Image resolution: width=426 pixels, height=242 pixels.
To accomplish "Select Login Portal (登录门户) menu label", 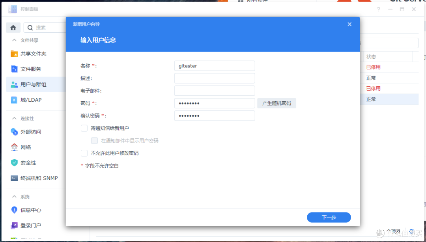I will [31, 226].
